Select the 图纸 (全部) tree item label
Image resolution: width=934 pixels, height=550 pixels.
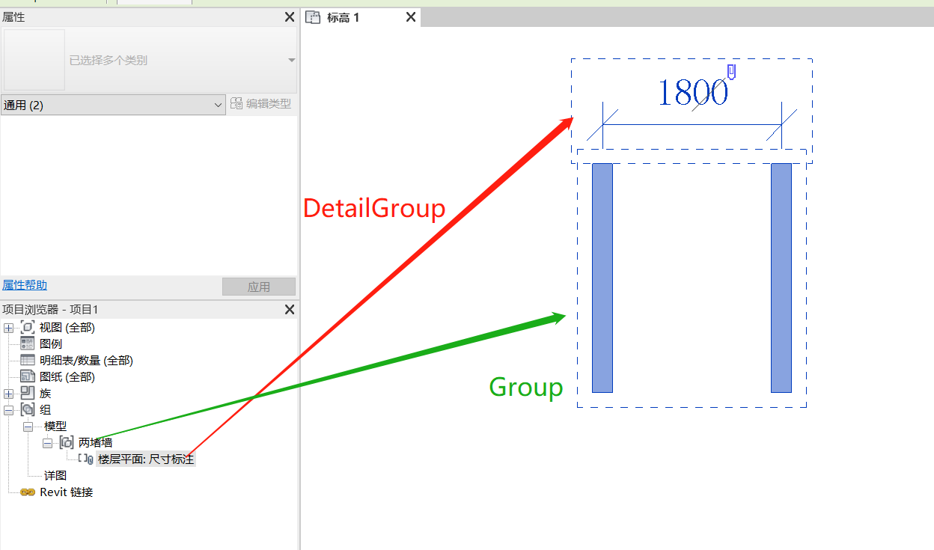(x=67, y=376)
